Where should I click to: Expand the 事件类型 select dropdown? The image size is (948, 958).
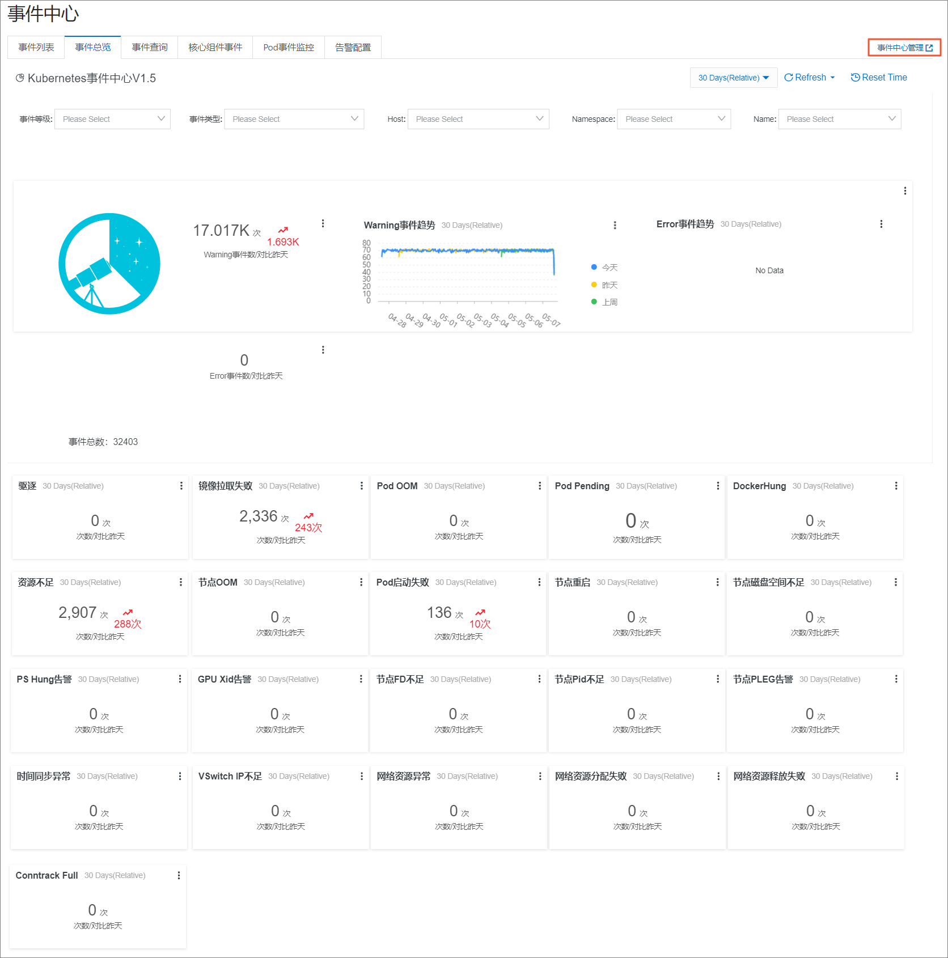(294, 119)
